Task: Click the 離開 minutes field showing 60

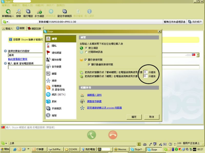Action: point(145,76)
